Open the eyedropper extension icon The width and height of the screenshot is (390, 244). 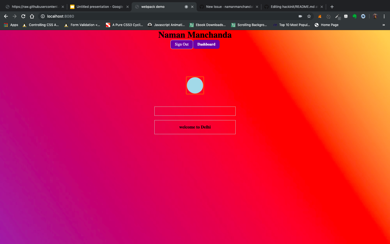pyautogui.click(x=337, y=17)
